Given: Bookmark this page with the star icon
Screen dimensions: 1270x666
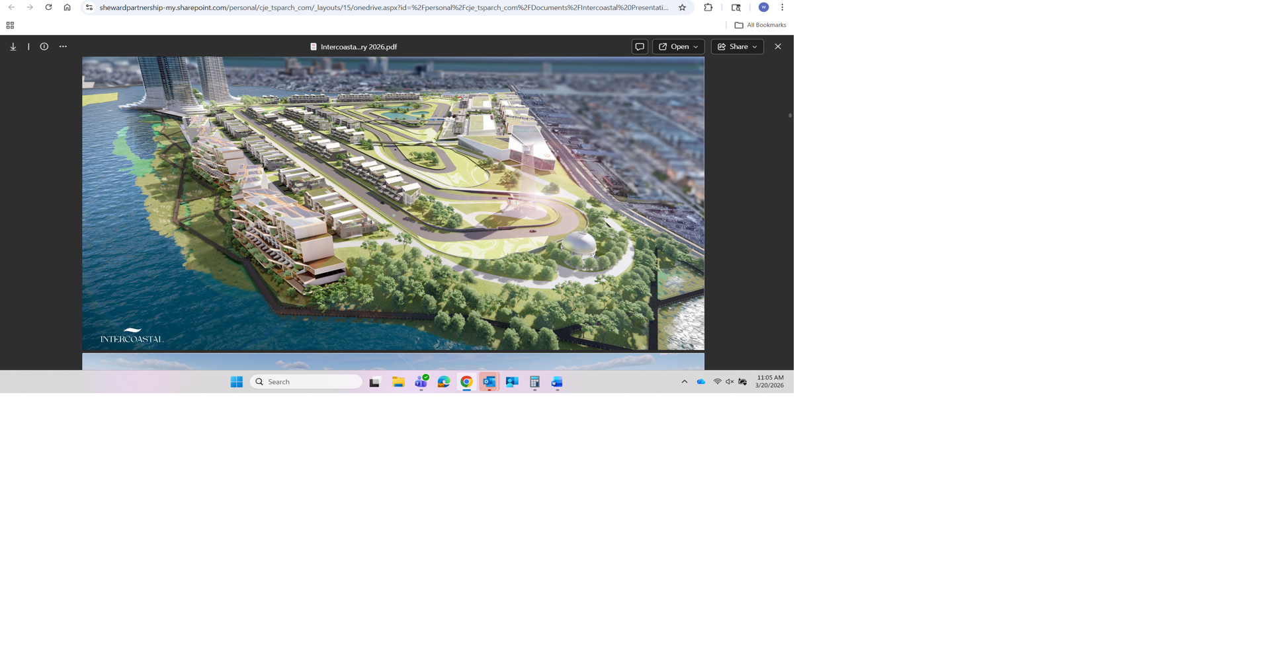Looking at the screenshot, I should [x=682, y=7].
